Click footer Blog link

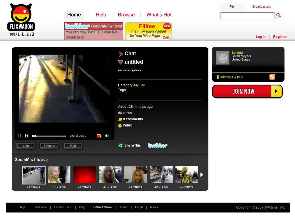tap(82, 207)
